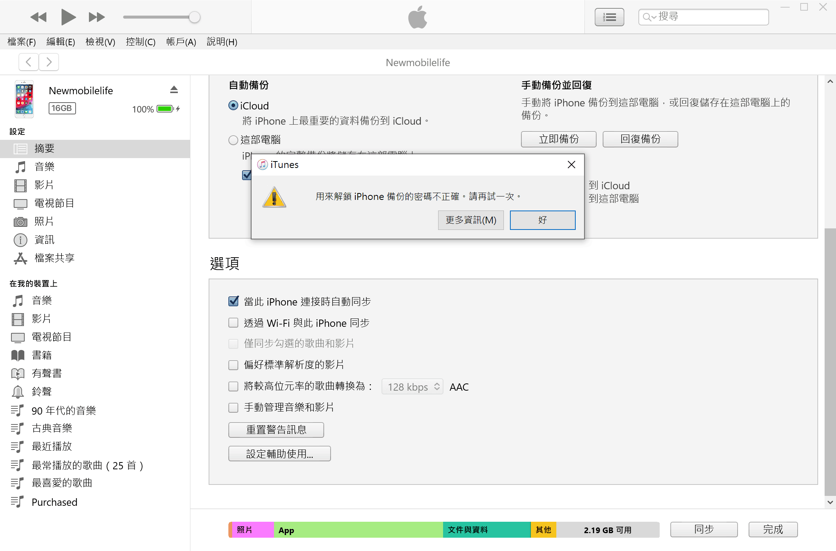Select the 這部電腦 backup radio button
The image size is (836, 551).
pos(233,140)
